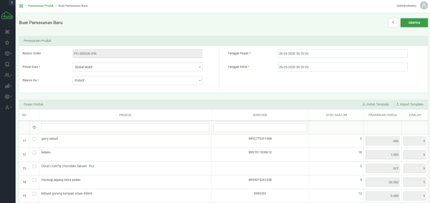The width and height of the screenshot is (430, 203).
Task: Click the breadcrumb home command icon
Action: coord(21,6)
